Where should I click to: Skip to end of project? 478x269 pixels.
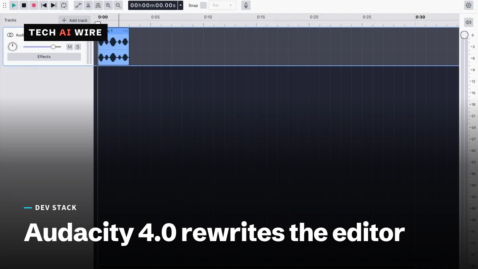(x=54, y=5)
